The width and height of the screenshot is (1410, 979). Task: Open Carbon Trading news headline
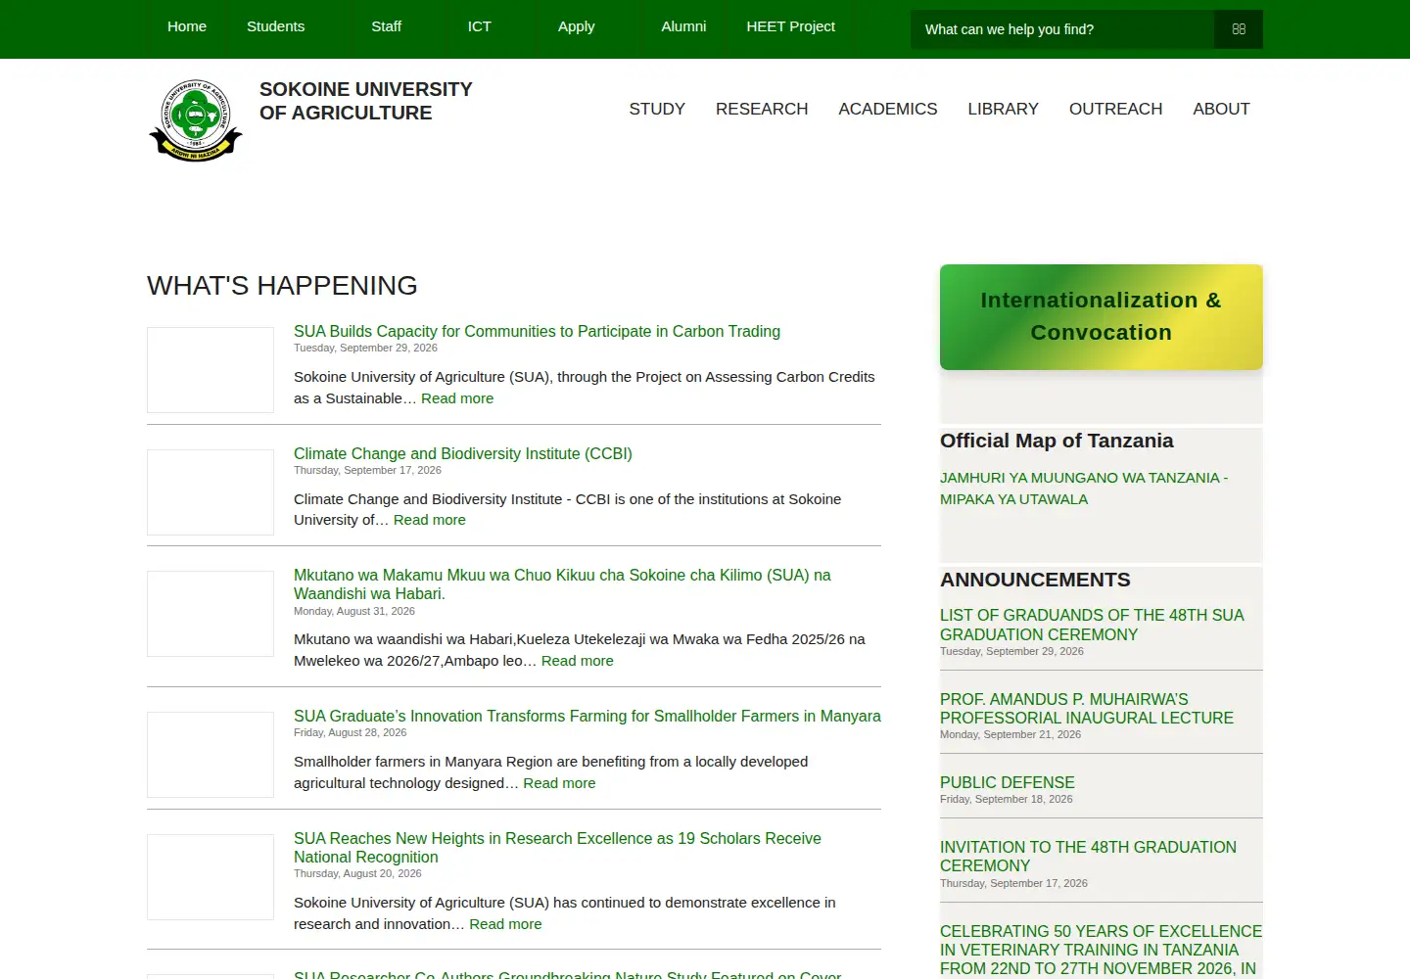537,331
